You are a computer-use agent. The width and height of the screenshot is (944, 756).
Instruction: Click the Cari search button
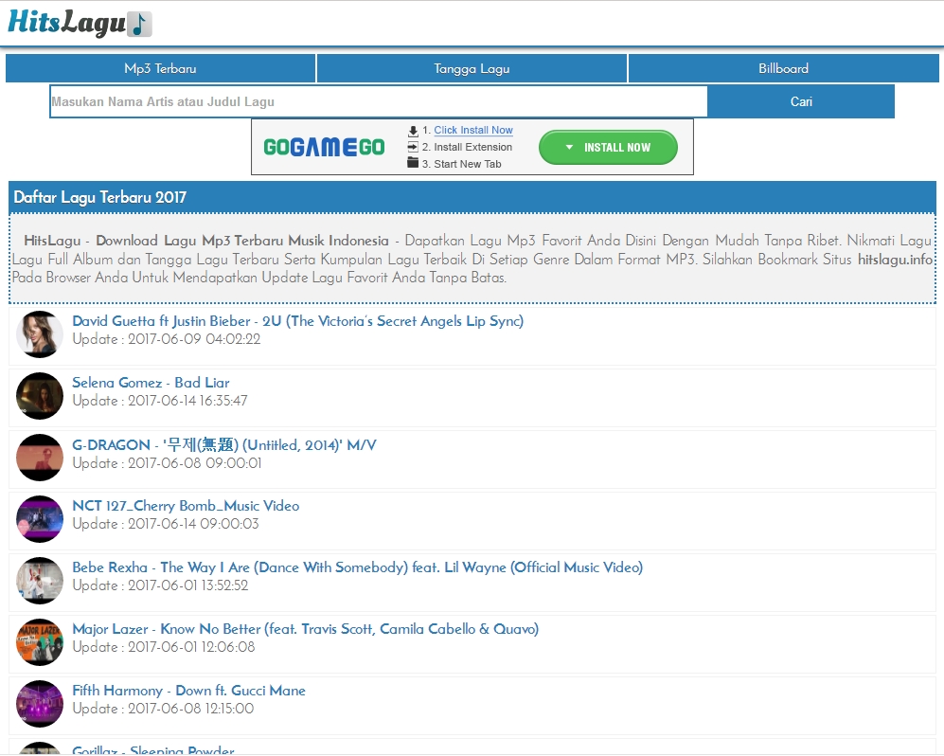point(801,100)
